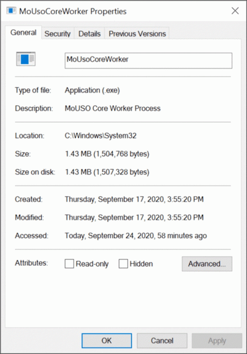
Task: Click into the MoUsoCoreWorker file name field
Action: pyautogui.click(x=148, y=60)
